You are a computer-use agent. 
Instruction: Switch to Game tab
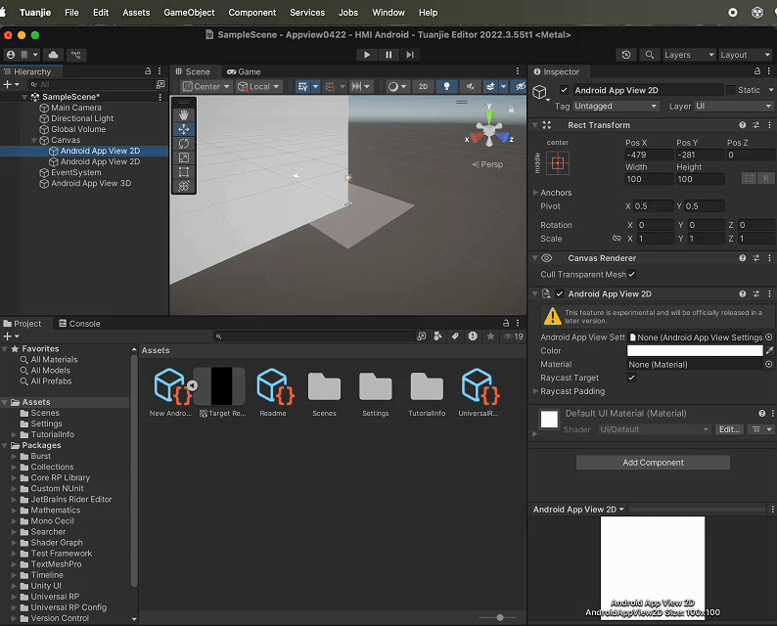244,71
